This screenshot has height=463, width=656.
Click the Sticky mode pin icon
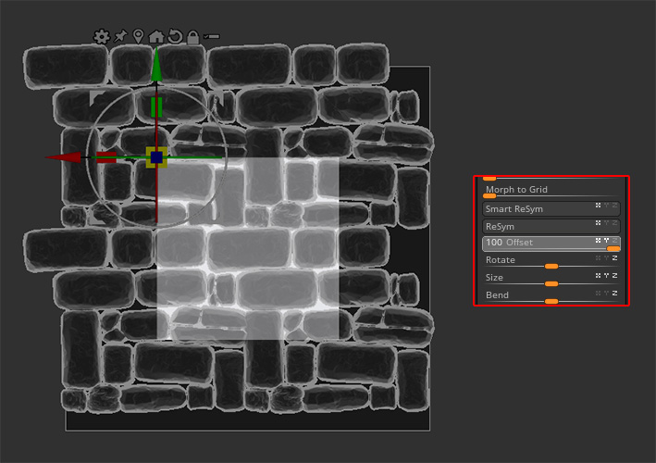click(120, 37)
